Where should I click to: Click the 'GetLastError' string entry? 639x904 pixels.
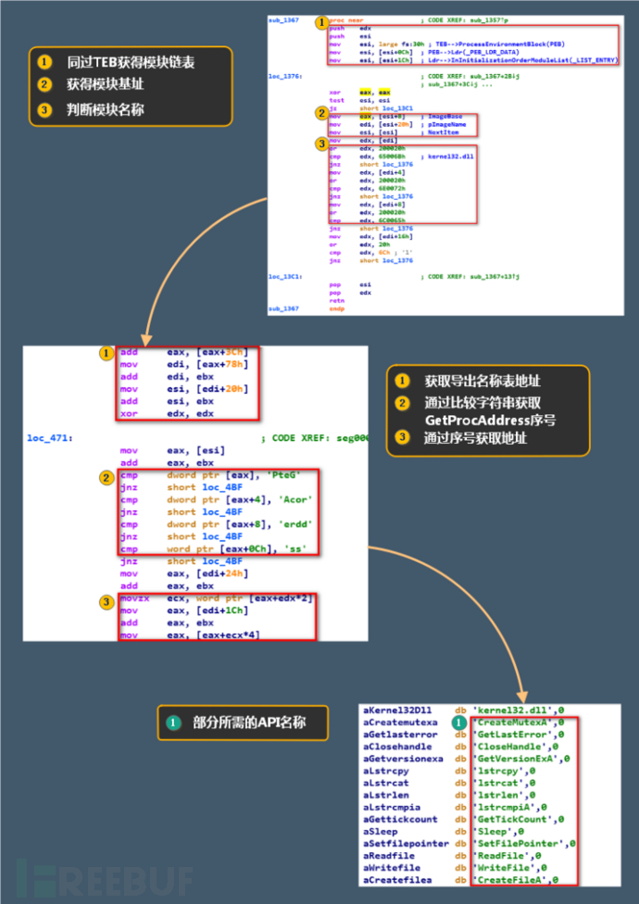pos(517,734)
